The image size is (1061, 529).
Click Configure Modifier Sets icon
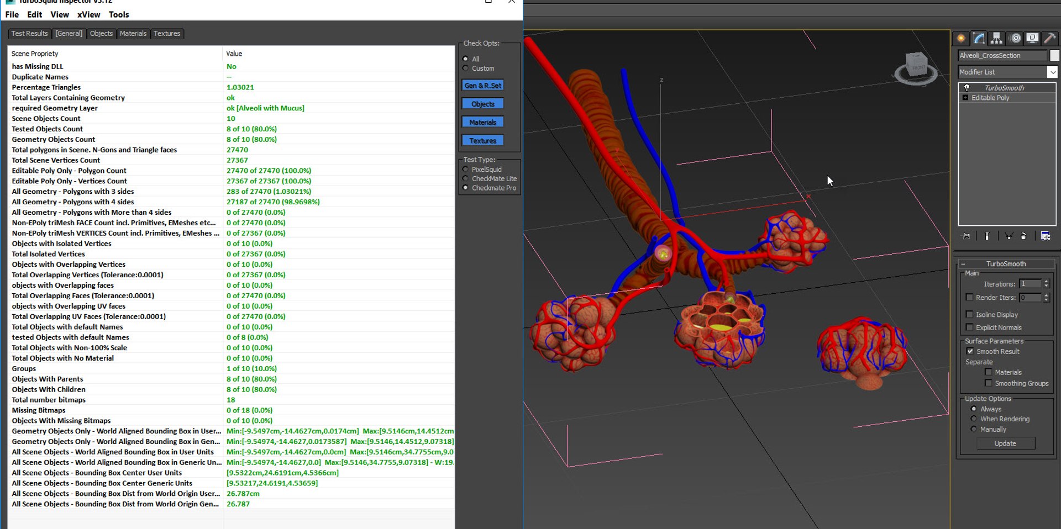pyautogui.click(x=1046, y=236)
